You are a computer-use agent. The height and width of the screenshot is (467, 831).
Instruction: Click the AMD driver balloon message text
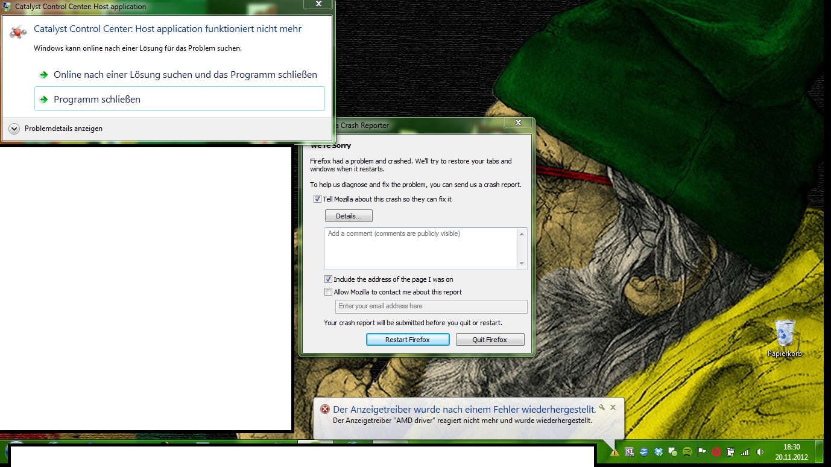462,421
